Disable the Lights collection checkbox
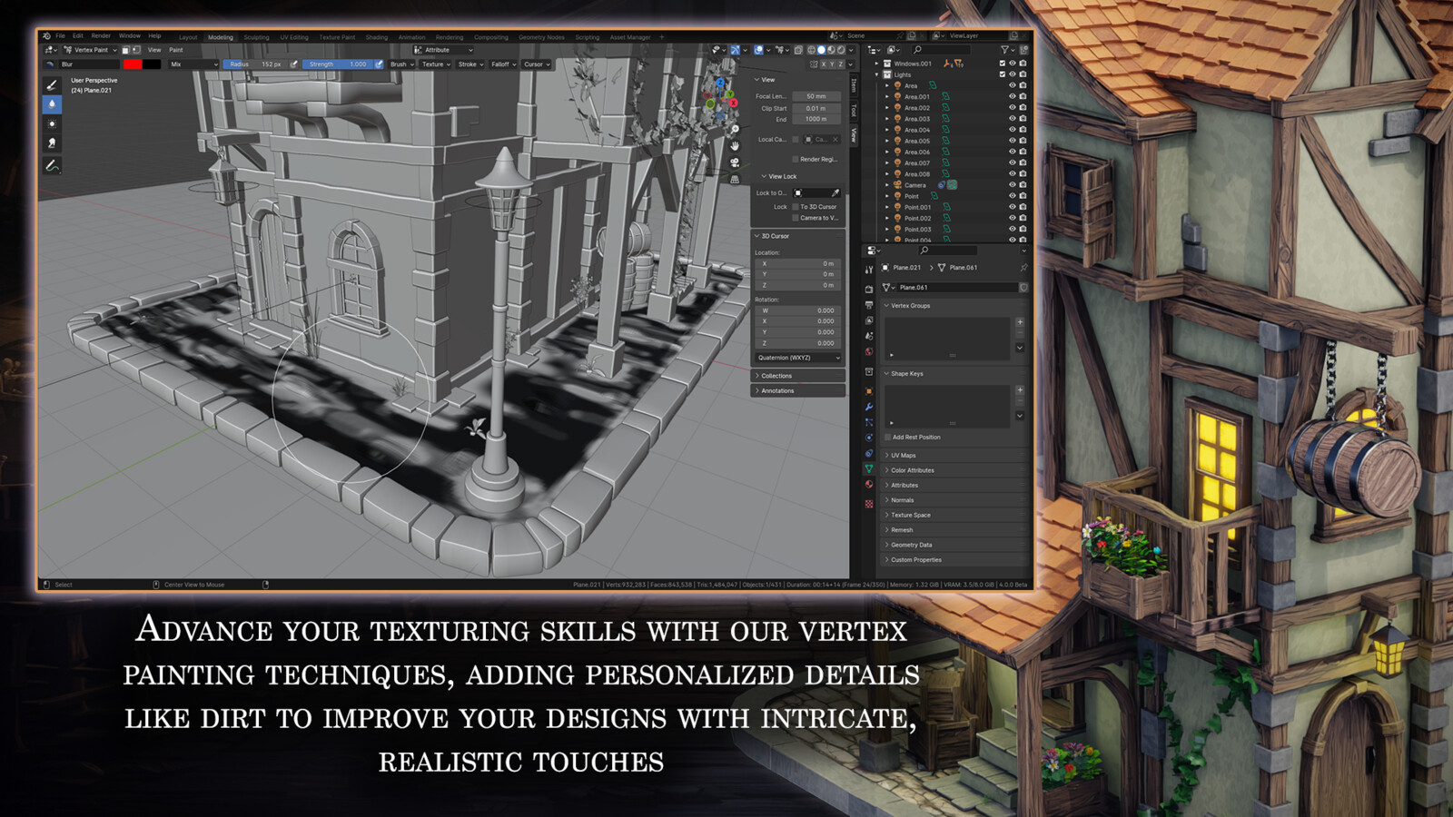The width and height of the screenshot is (1453, 817). (1003, 74)
